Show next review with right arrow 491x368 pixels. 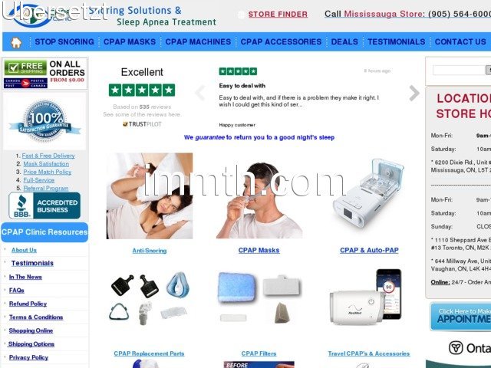coord(414,93)
